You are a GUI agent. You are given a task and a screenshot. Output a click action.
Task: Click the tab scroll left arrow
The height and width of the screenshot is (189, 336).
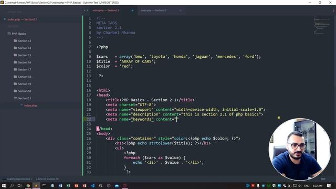(x=85, y=10)
